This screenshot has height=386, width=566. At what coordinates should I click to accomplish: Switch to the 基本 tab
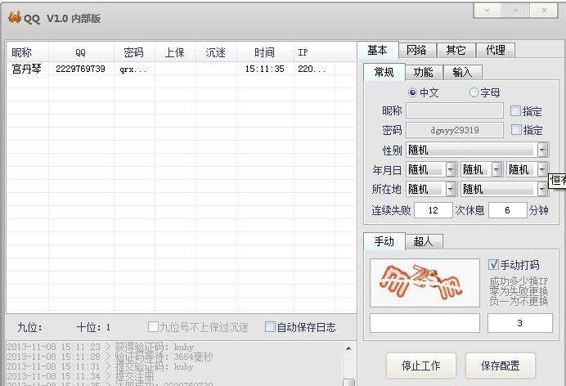378,50
